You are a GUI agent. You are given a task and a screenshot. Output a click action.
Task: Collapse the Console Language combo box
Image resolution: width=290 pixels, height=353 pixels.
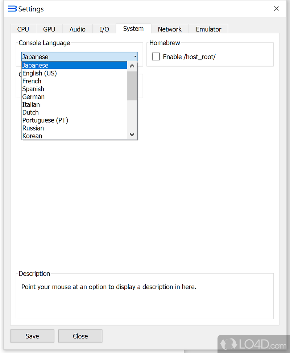tap(79, 57)
